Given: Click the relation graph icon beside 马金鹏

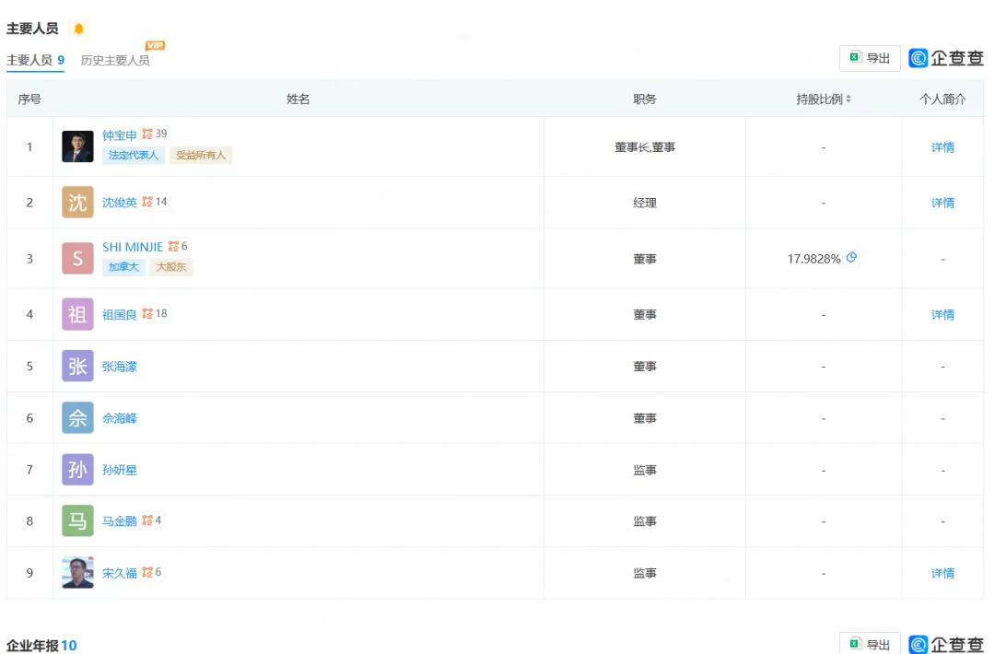Looking at the screenshot, I should point(147,520).
